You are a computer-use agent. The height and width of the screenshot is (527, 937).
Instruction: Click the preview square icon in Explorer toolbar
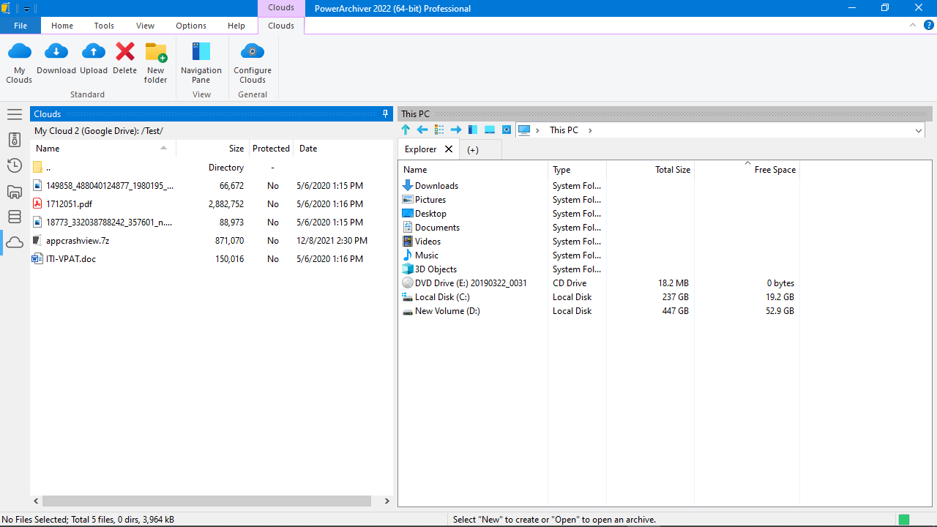click(507, 130)
